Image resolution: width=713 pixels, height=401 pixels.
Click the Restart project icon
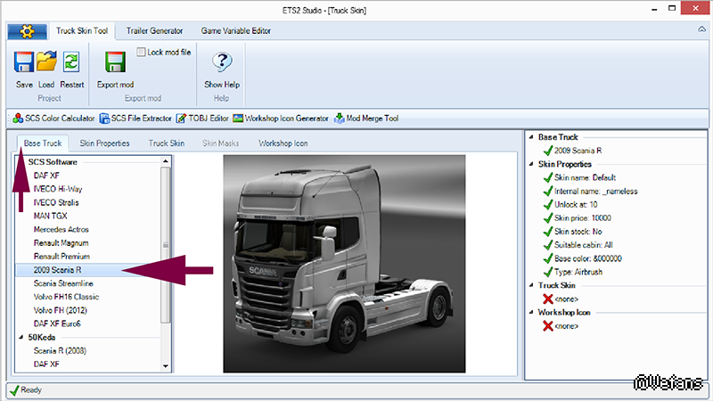71,61
